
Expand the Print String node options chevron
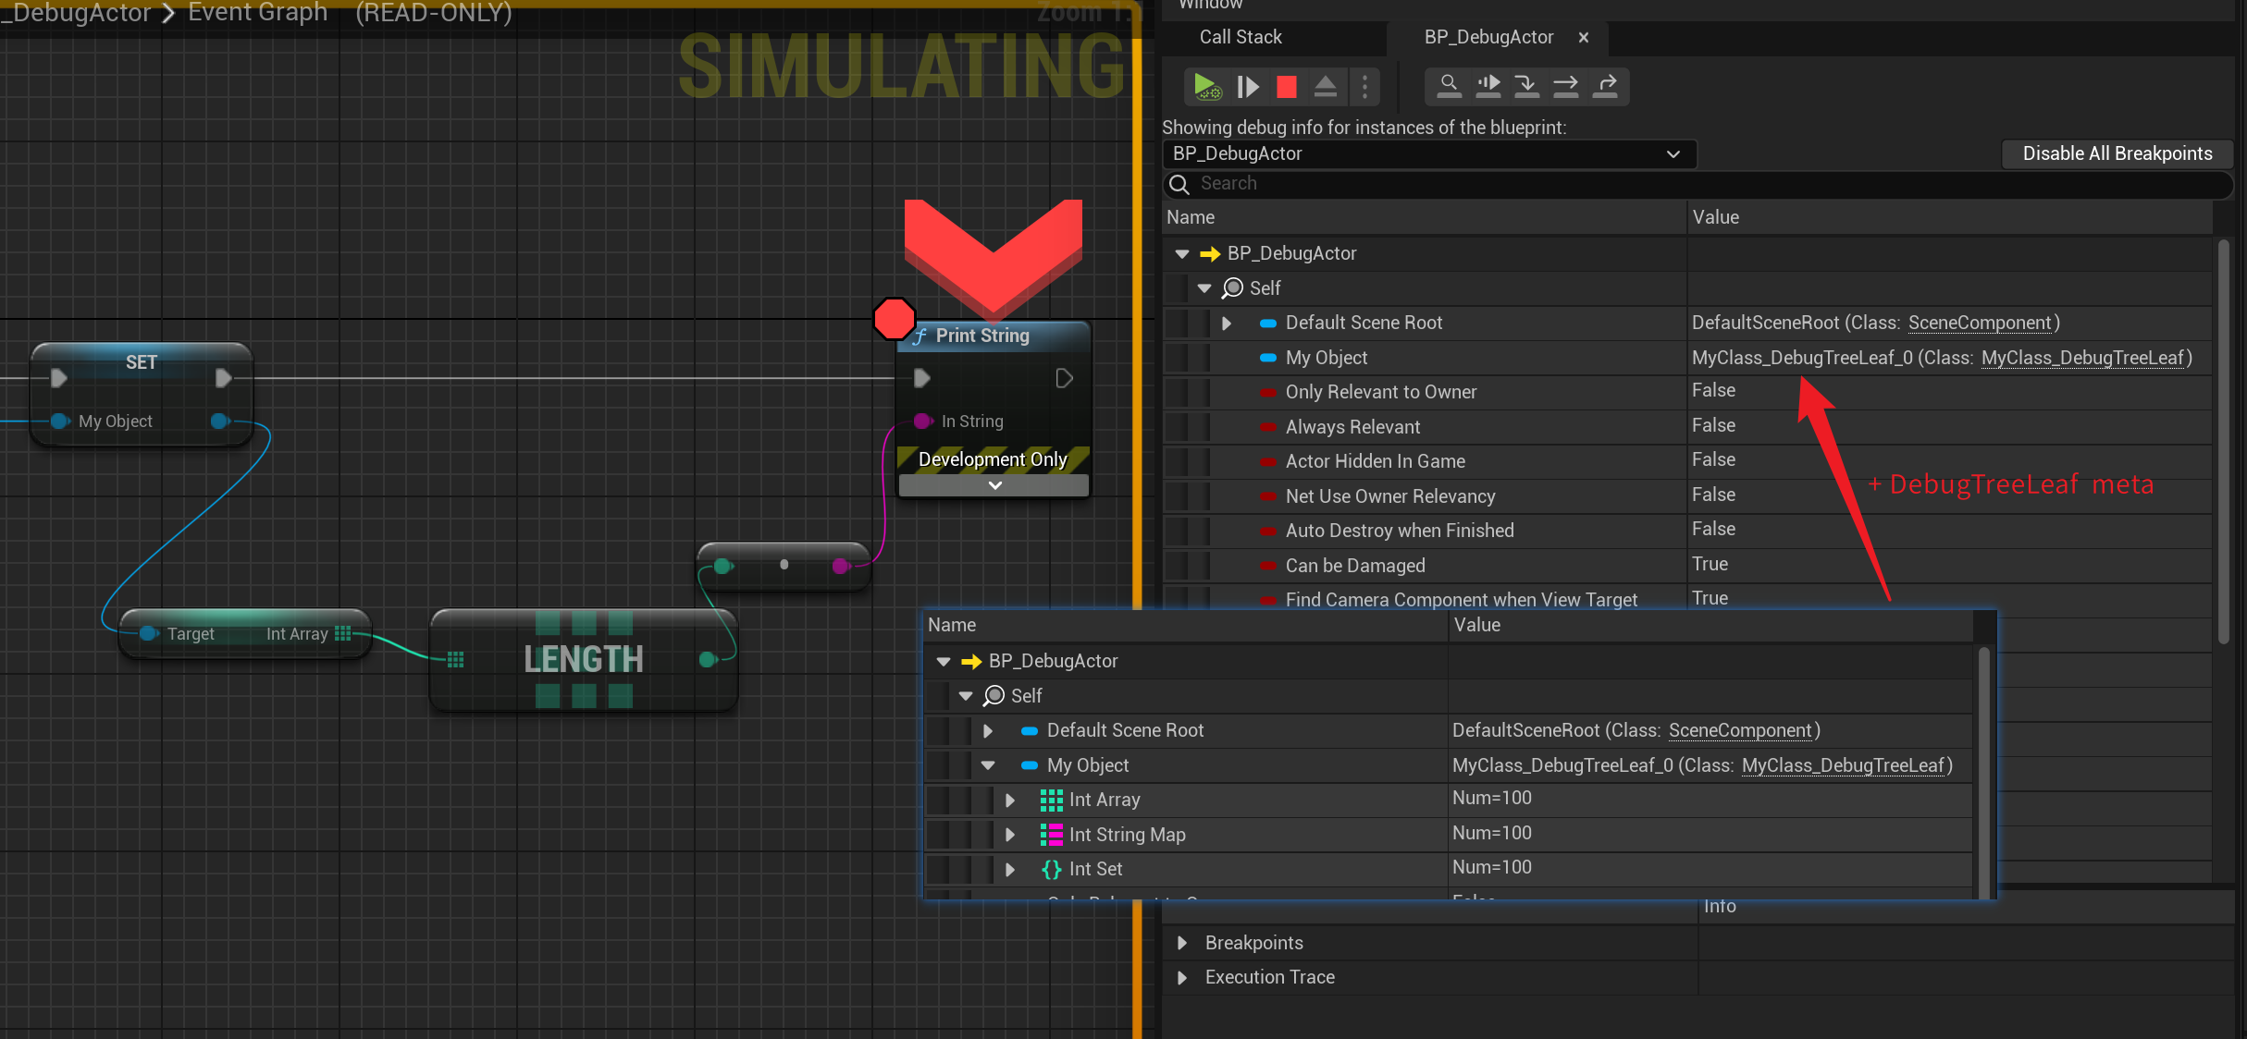(x=994, y=485)
